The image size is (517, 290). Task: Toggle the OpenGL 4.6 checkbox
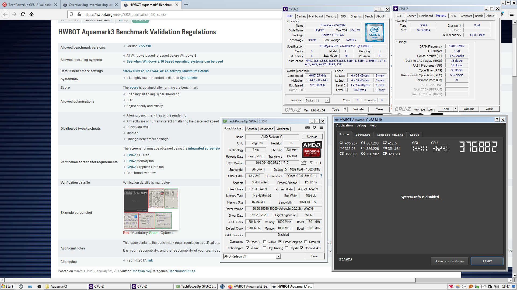click(x=302, y=248)
